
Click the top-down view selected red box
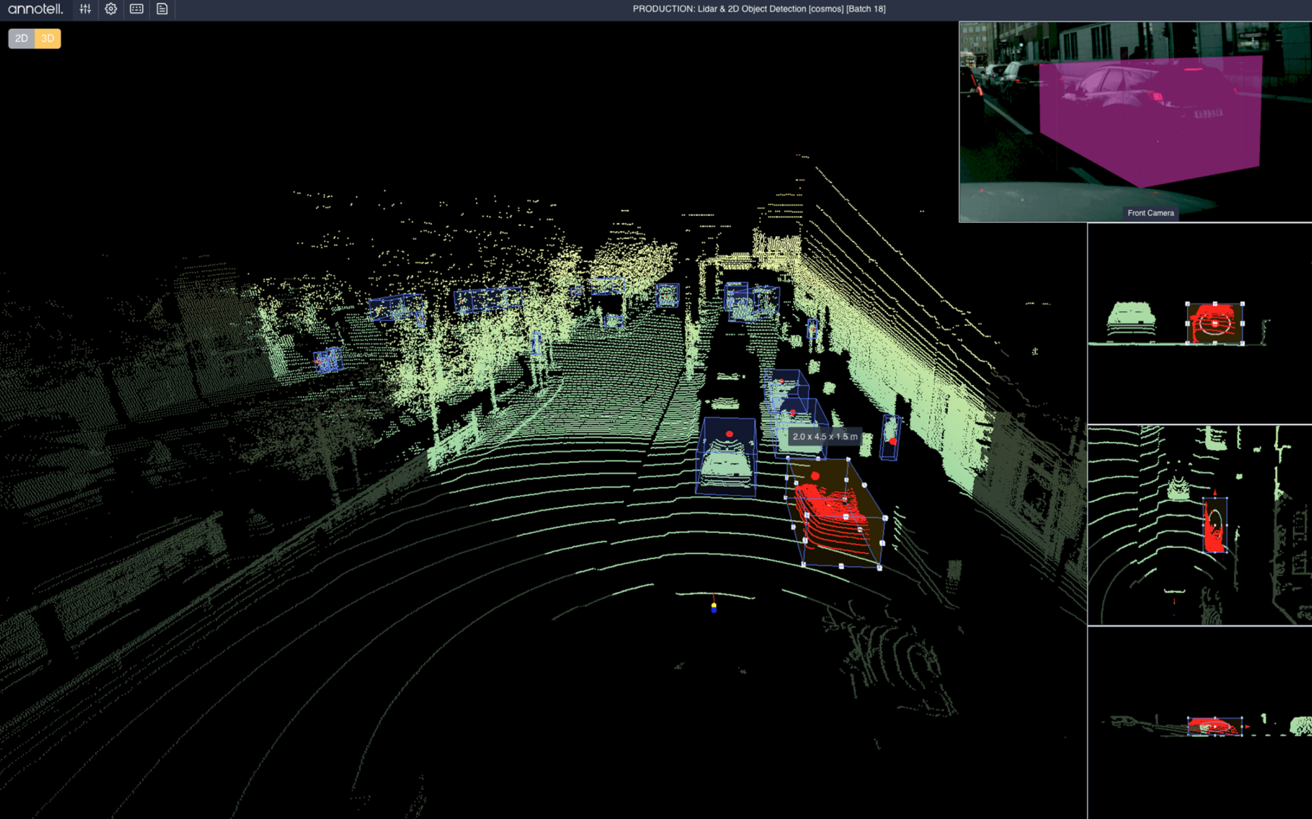coord(1215,525)
